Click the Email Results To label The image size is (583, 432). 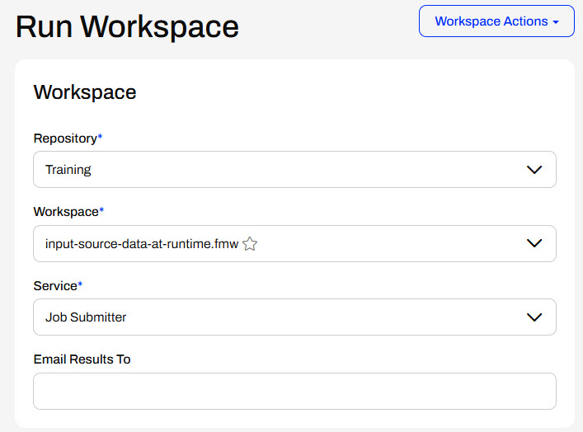point(82,359)
